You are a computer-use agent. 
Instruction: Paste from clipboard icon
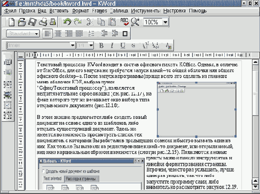click(x=112, y=22)
